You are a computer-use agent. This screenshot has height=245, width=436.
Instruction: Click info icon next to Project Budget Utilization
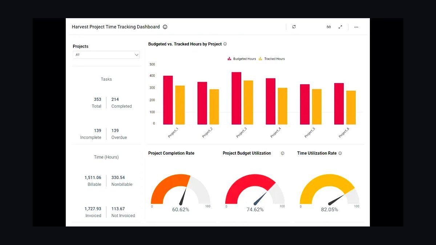pos(283,153)
